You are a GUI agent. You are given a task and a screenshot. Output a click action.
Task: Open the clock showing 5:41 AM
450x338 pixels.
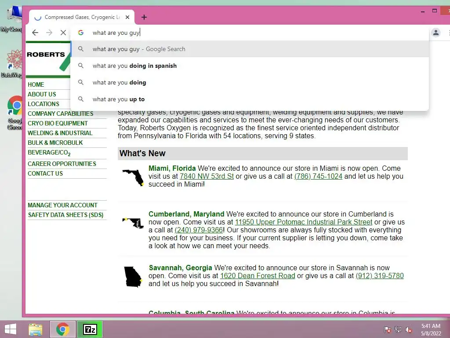431,330
